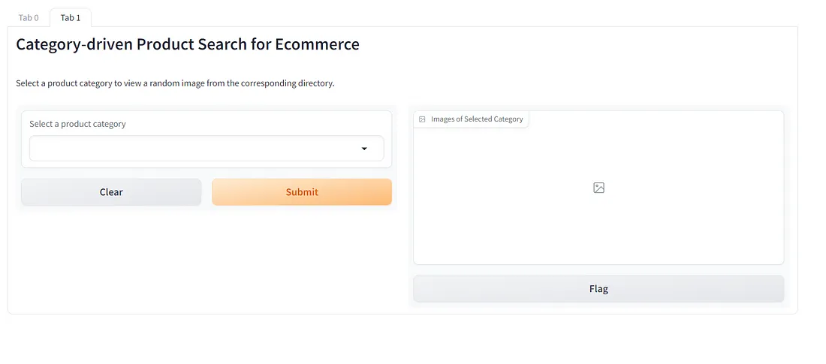Switch to Tab 0
The image size is (826, 364).
[29, 17]
